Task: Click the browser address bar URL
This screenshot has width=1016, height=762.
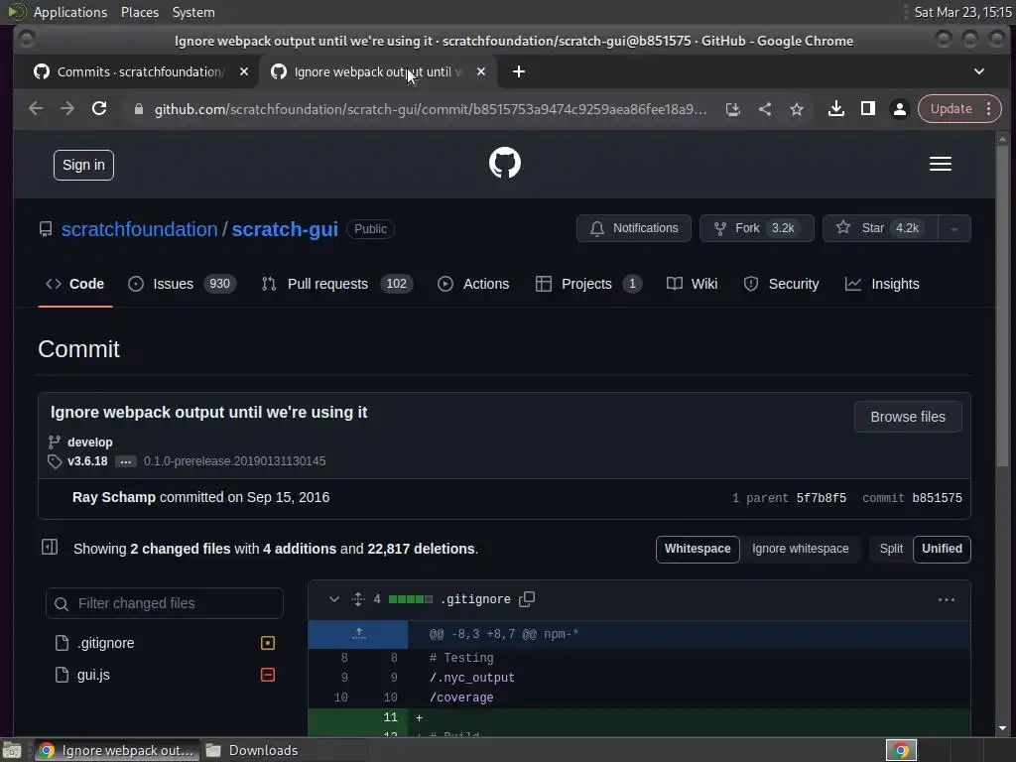Action: (431, 109)
